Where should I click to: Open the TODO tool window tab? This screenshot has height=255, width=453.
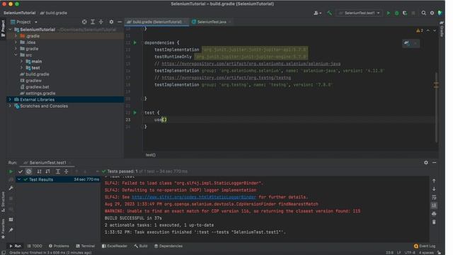pos(35,246)
